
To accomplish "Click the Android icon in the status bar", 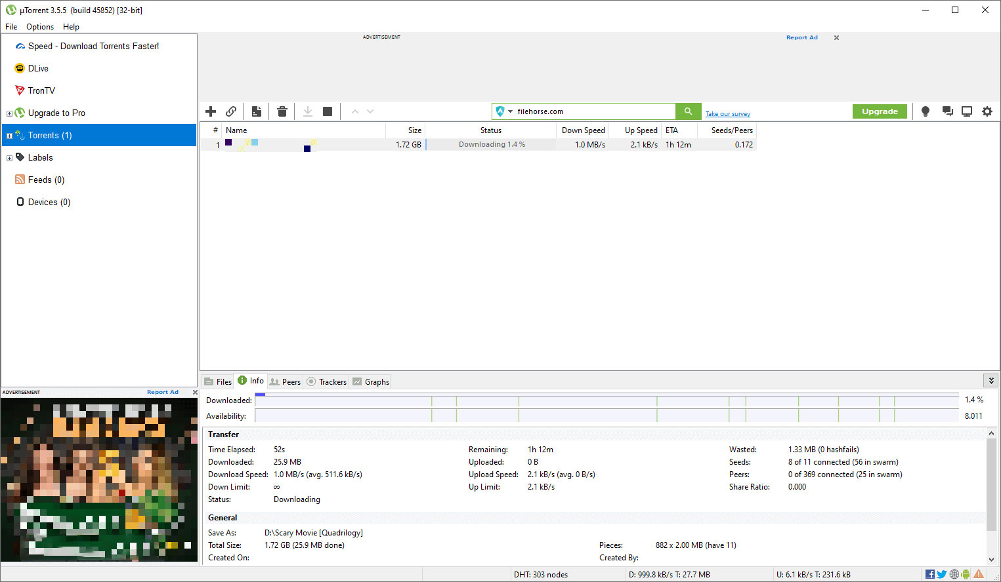I will (966, 574).
